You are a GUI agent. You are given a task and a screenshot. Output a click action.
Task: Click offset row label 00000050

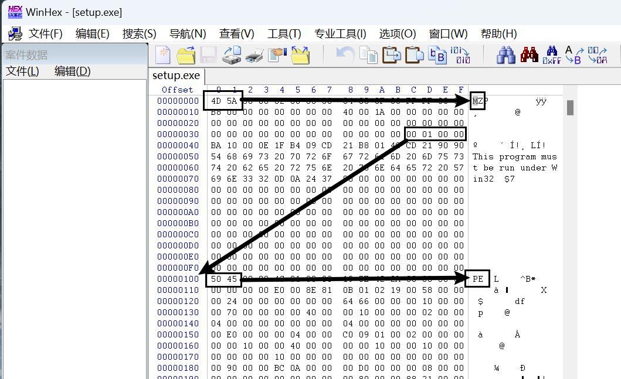[x=178, y=156]
